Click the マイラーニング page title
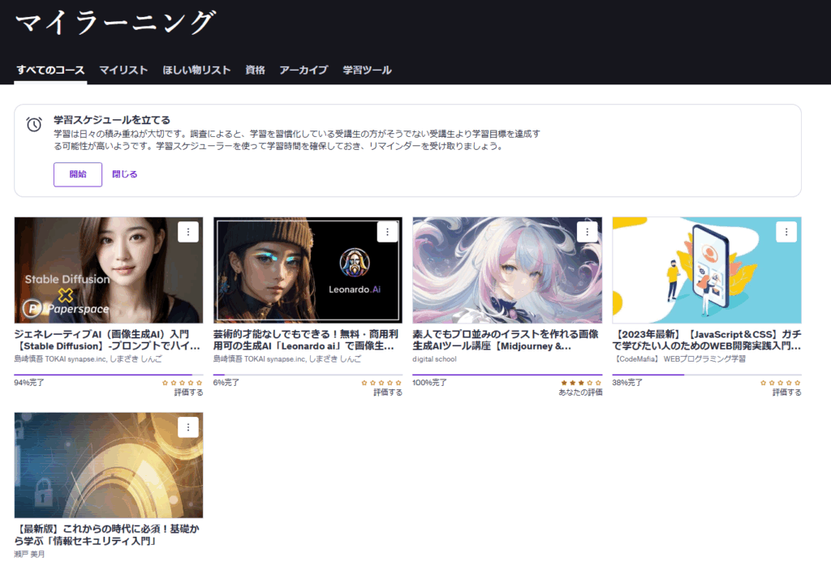831x566 pixels. coord(115,23)
